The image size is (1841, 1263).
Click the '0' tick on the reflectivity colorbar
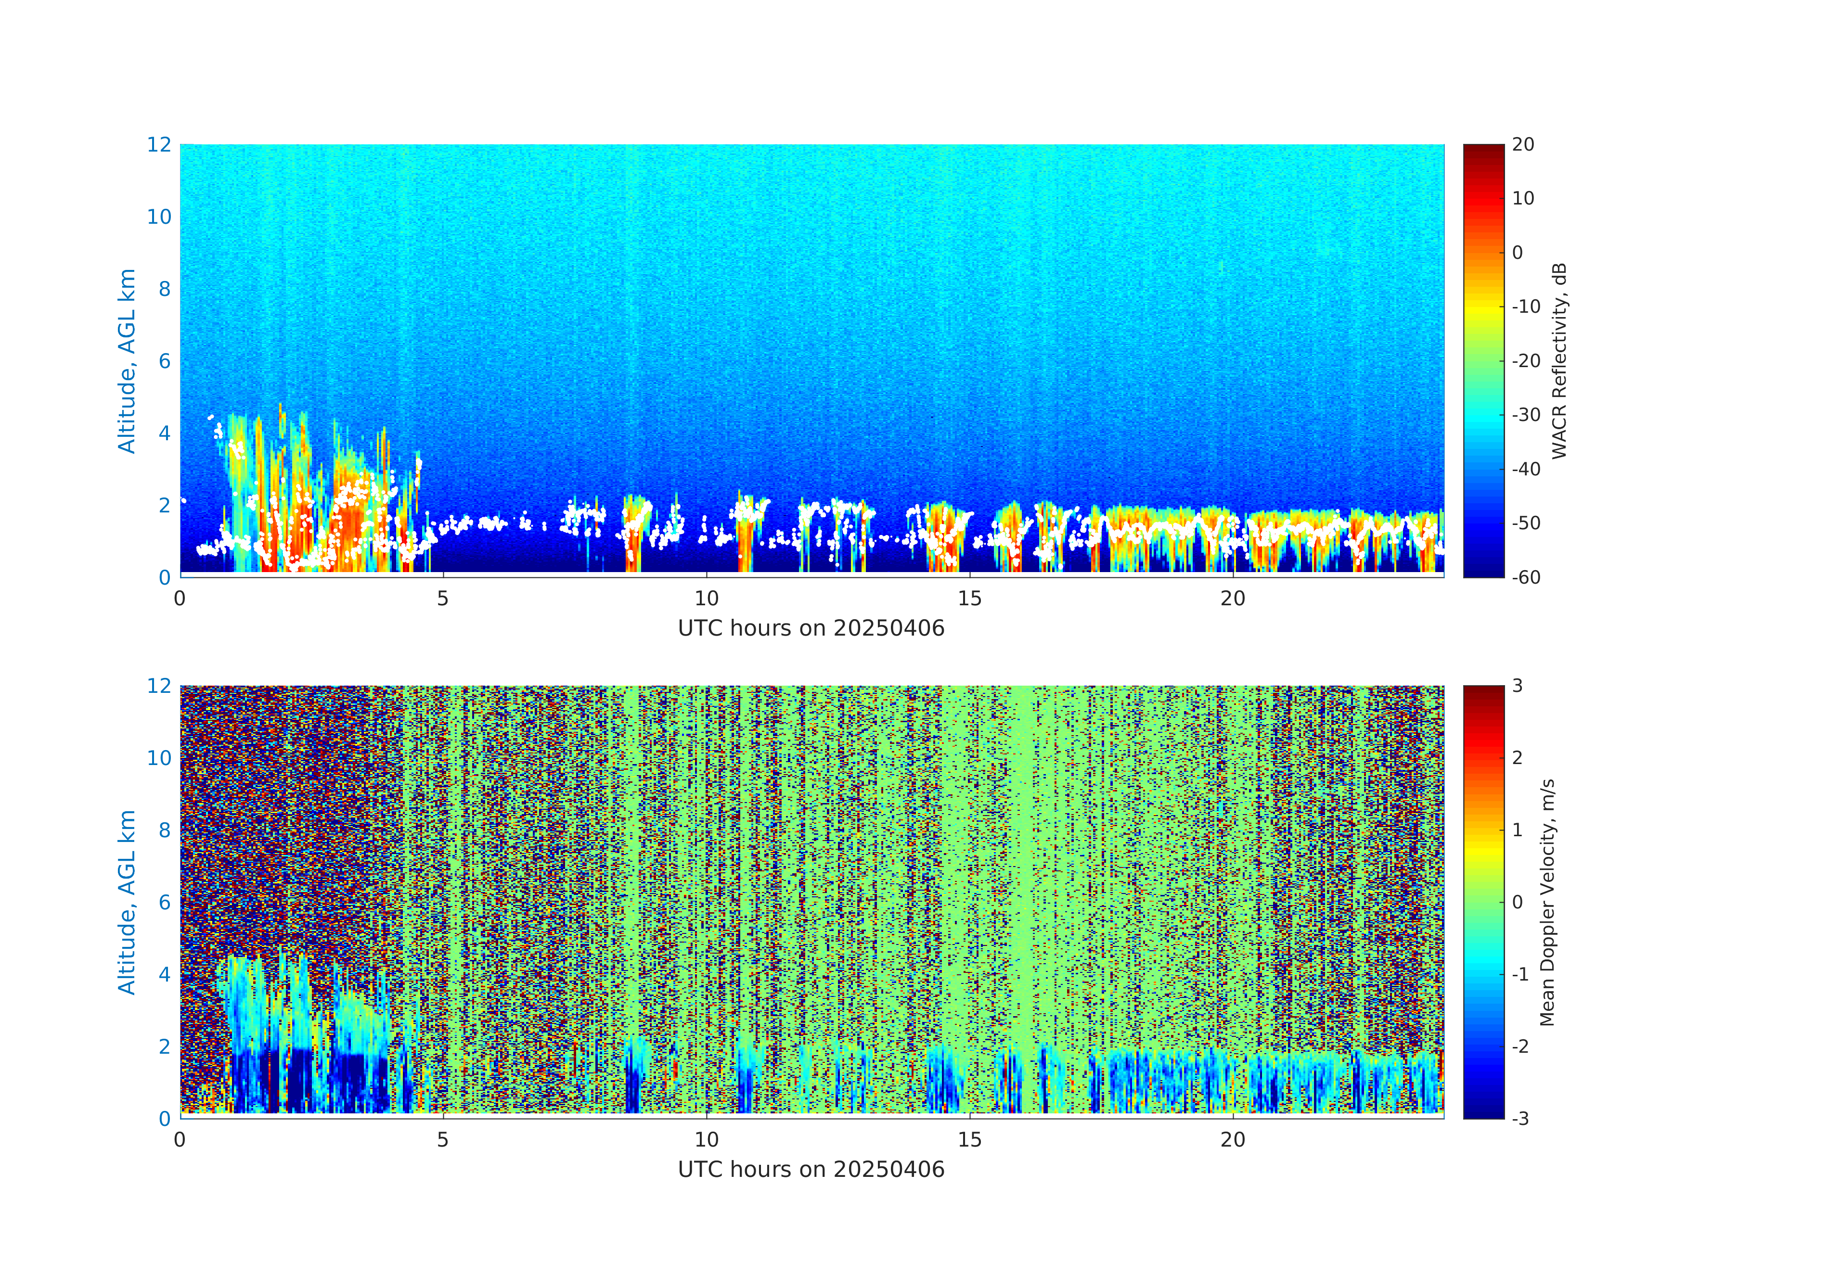pyautogui.click(x=1517, y=253)
